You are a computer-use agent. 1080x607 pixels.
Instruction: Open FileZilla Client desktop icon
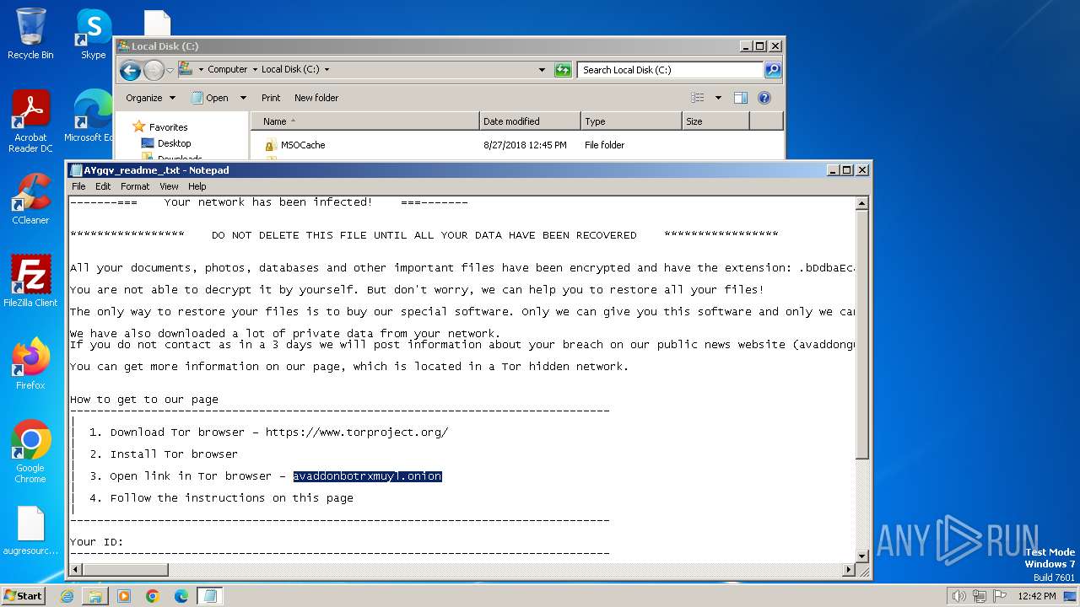[x=30, y=282]
